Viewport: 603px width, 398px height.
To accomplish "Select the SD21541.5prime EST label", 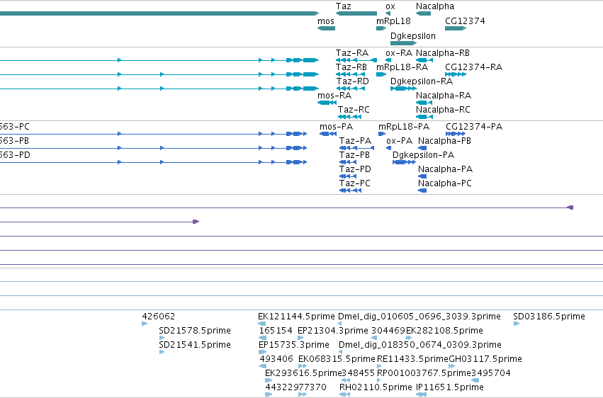I will point(195,345).
